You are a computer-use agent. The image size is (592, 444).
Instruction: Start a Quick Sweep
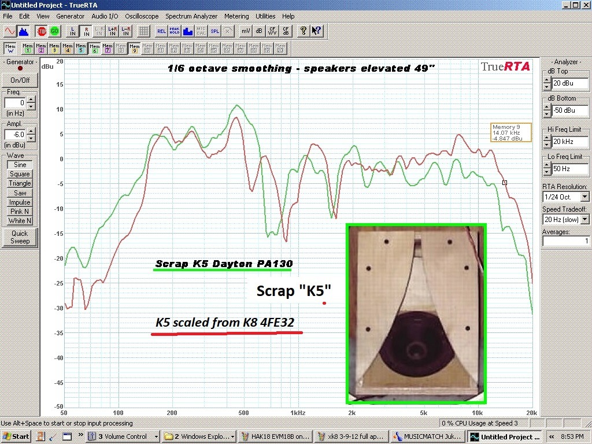pyautogui.click(x=20, y=238)
